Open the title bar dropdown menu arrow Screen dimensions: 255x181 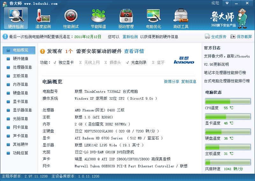click(227, 3)
